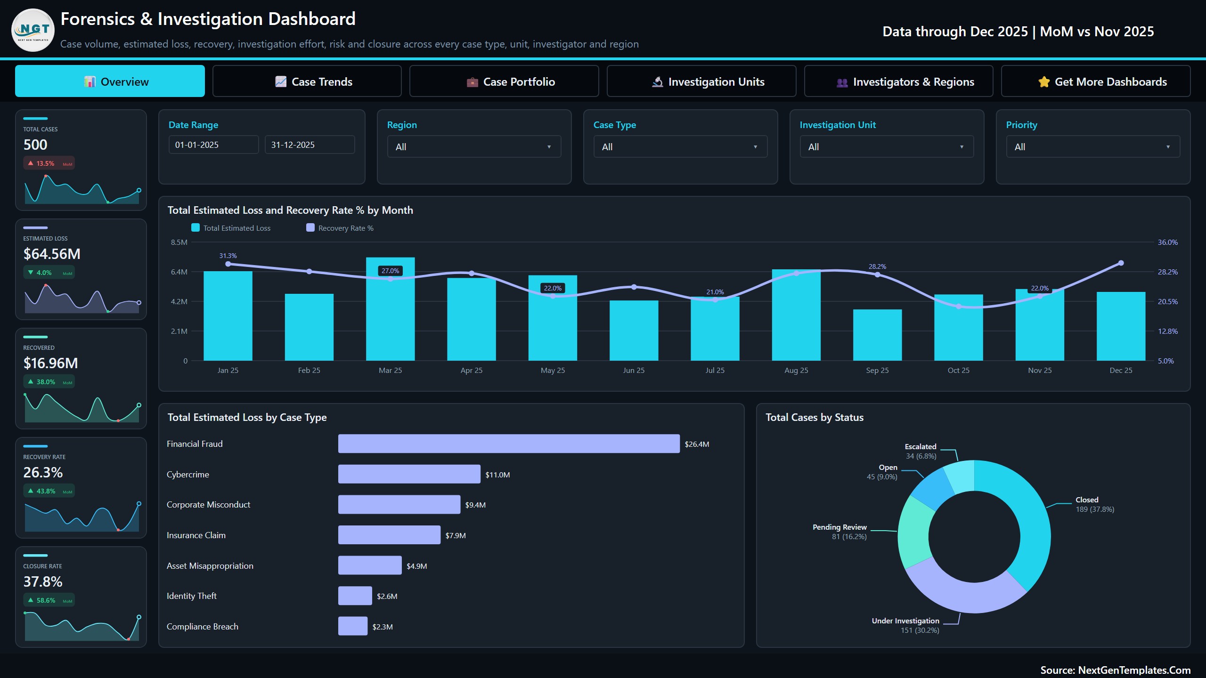Open the Investigators & Regions tab
This screenshot has height=678, width=1206.
pyautogui.click(x=898, y=81)
